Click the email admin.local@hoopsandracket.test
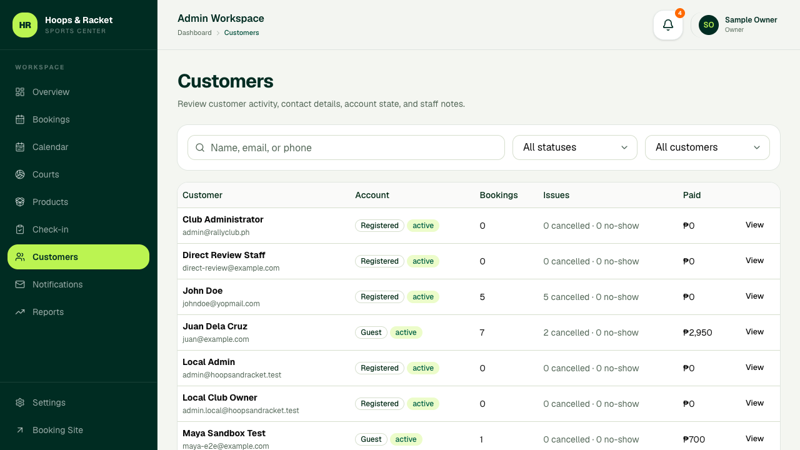The height and width of the screenshot is (450, 800). tap(241, 411)
